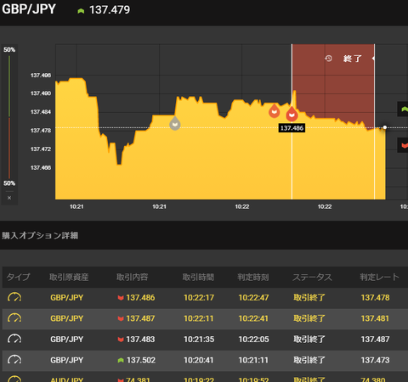Click GBP/JPY in the 10:22:17 row

(x=67, y=298)
